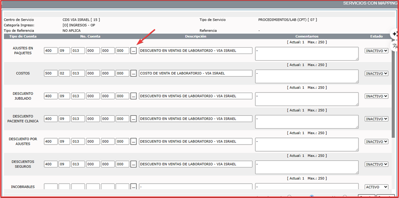Click the vertical scrollbar of the mapping list
The image size is (399, 198).
pos(393,112)
